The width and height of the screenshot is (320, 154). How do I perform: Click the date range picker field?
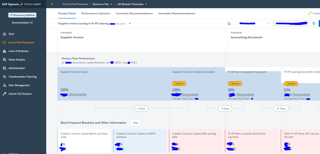click(x=291, y=23)
